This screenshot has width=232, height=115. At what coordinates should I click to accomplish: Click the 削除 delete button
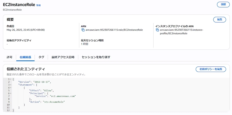click(223, 5)
